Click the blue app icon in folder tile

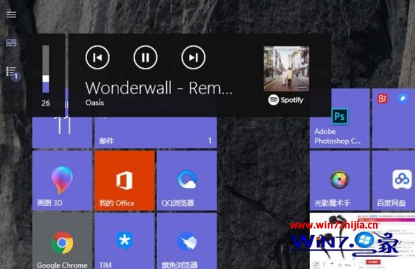[x=402, y=98]
